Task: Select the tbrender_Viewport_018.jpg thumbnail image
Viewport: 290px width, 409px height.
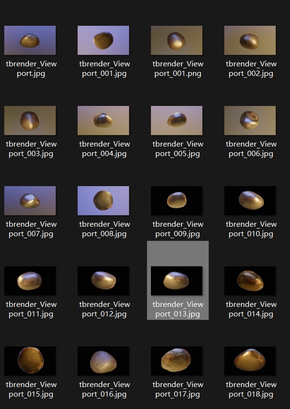Action: click(x=250, y=361)
